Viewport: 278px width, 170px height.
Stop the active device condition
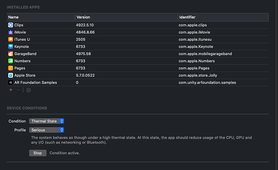pos(37,153)
